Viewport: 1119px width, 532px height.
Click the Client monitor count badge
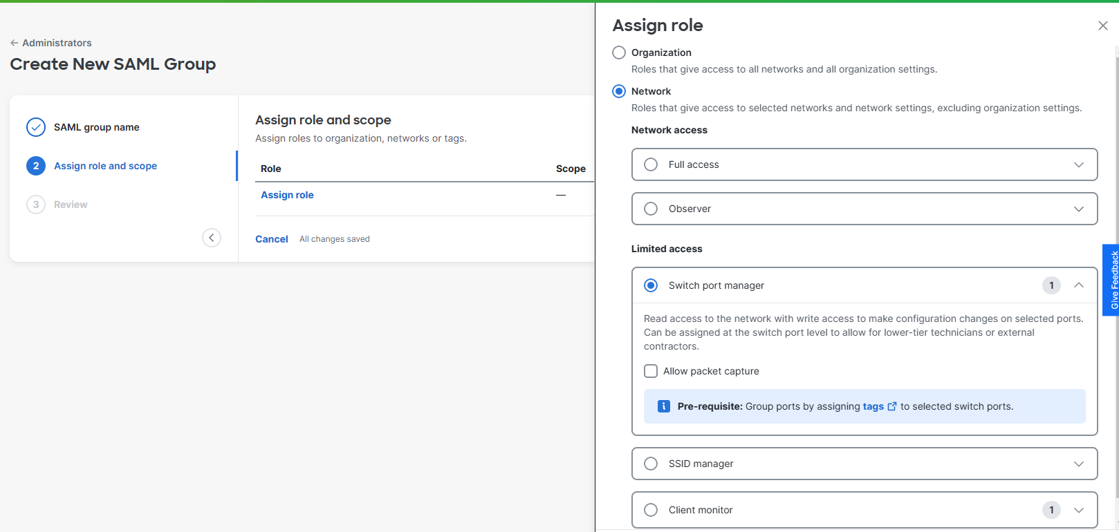coord(1051,510)
